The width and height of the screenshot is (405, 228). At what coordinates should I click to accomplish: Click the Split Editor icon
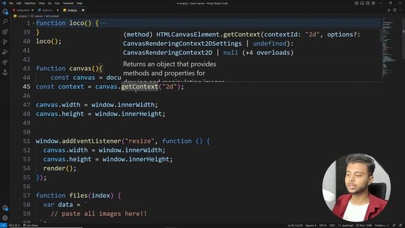coord(395,10)
